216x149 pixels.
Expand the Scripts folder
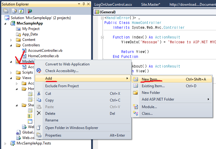point(11,73)
